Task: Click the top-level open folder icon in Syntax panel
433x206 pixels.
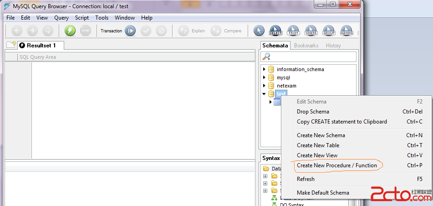Action: pyautogui.click(x=266, y=168)
